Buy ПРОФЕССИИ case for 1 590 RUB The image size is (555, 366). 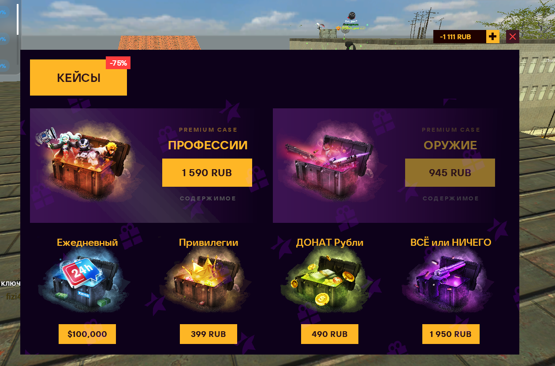point(207,173)
